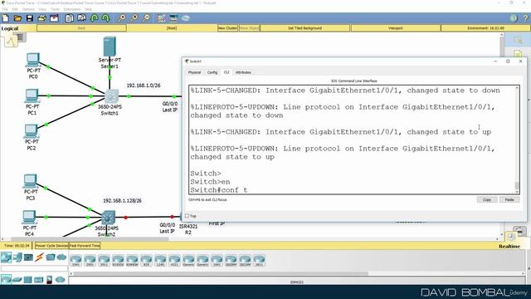Click the New Cluster button

coord(227,28)
